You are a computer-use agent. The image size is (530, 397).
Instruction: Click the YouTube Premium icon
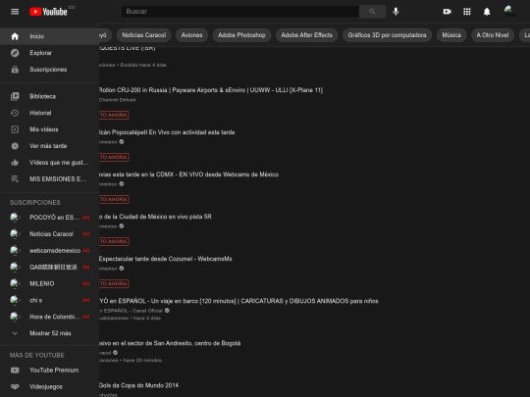click(x=15, y=370)
